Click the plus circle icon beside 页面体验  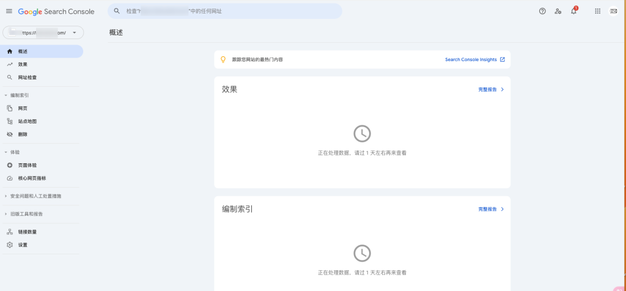(x=10, y=165)
